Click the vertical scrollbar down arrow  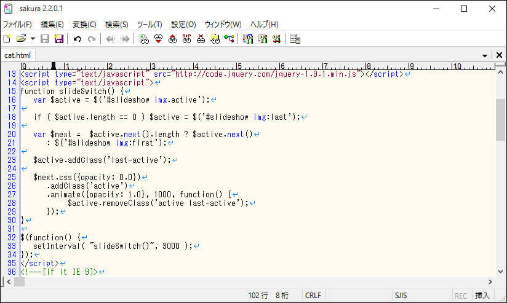point(500,272)
